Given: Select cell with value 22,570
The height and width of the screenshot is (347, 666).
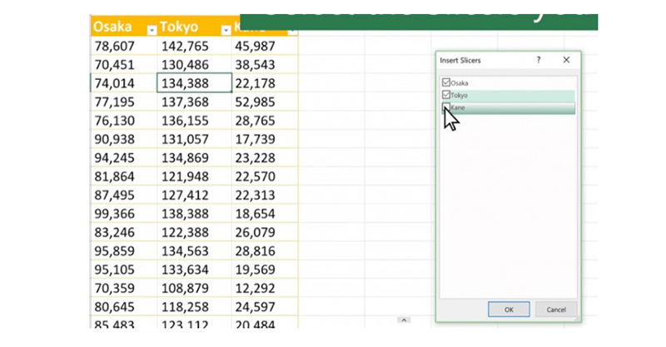Looking at the screenshot, I should pos(265,176).
